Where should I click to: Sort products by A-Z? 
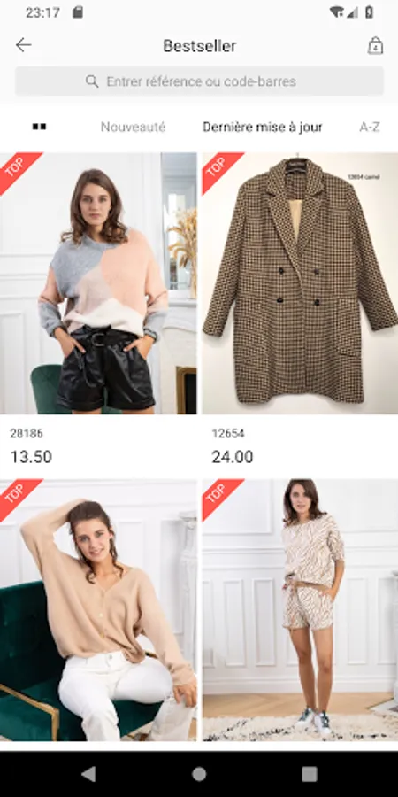point(370,127)
